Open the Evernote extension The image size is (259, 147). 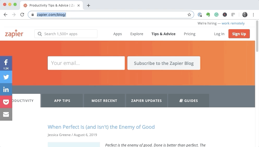(x=208, y=15)
